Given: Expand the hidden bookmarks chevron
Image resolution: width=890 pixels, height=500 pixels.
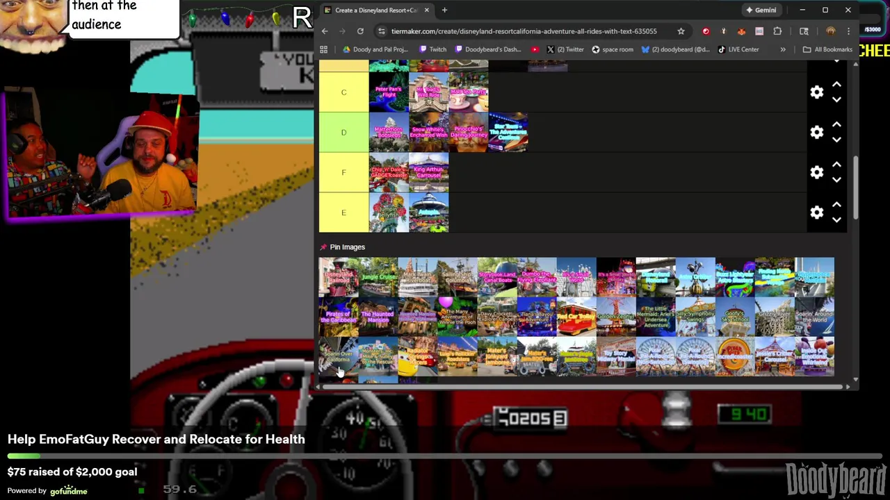Looking at the screenshot, I should pos(783,49).
